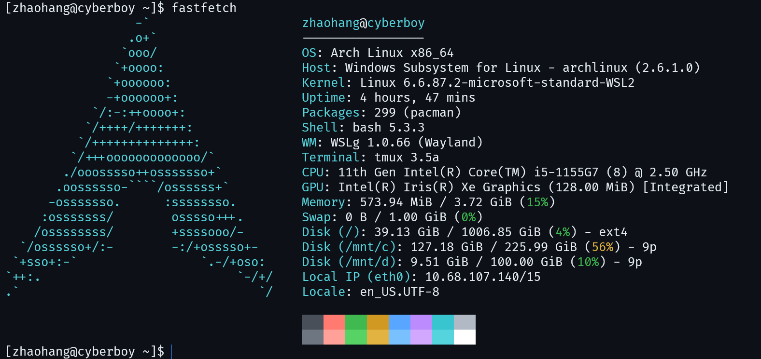The width and height of the screenshot is (761, 359).
Task: Click the light pink swatch in bottom row
Action: [x=334, y=337]
